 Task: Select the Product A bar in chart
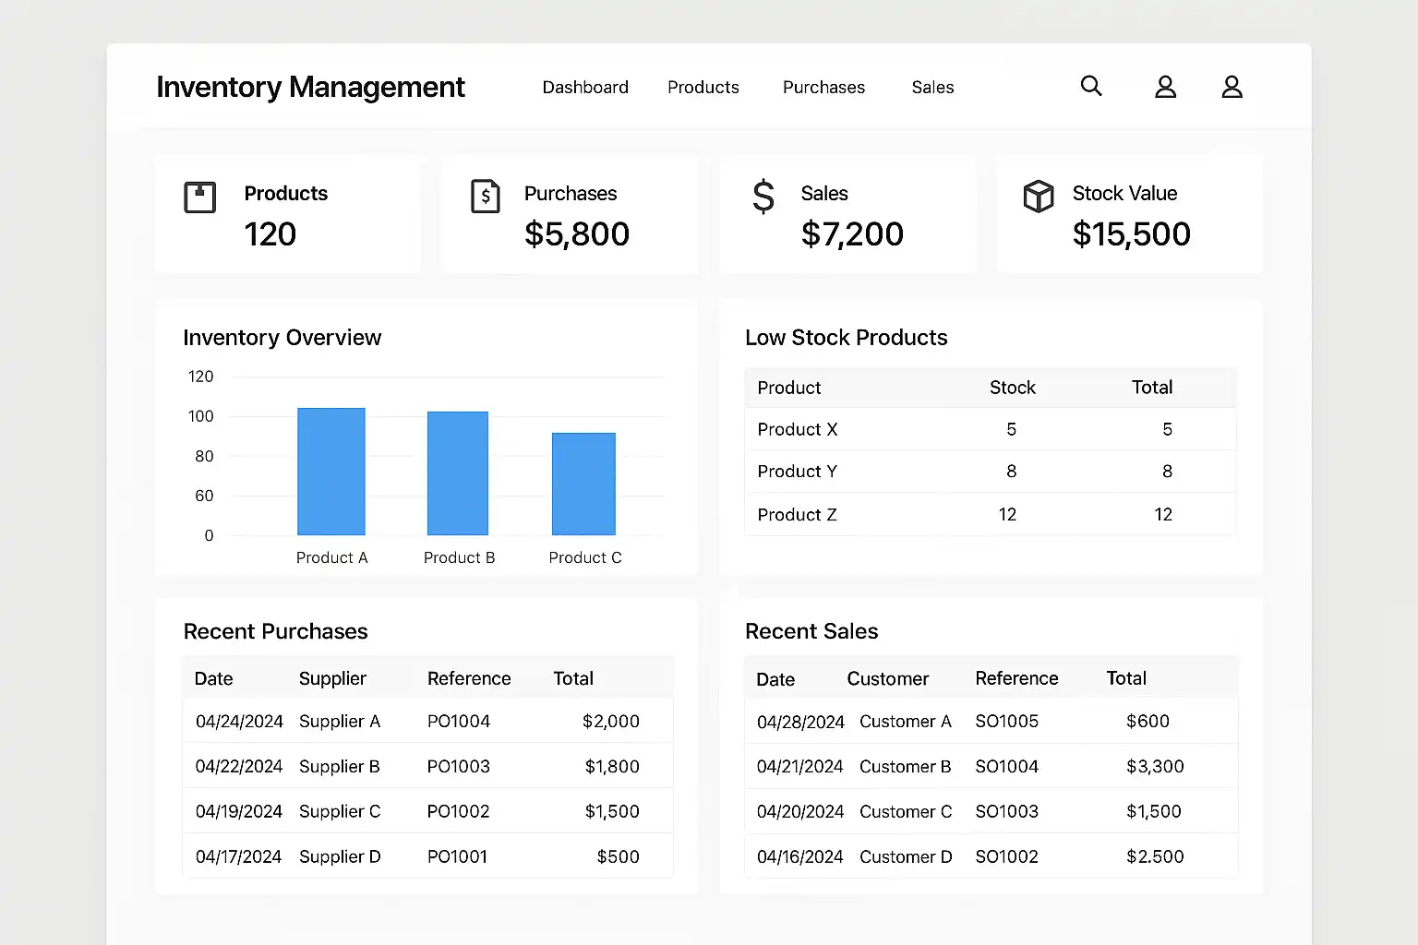[331, 472]
